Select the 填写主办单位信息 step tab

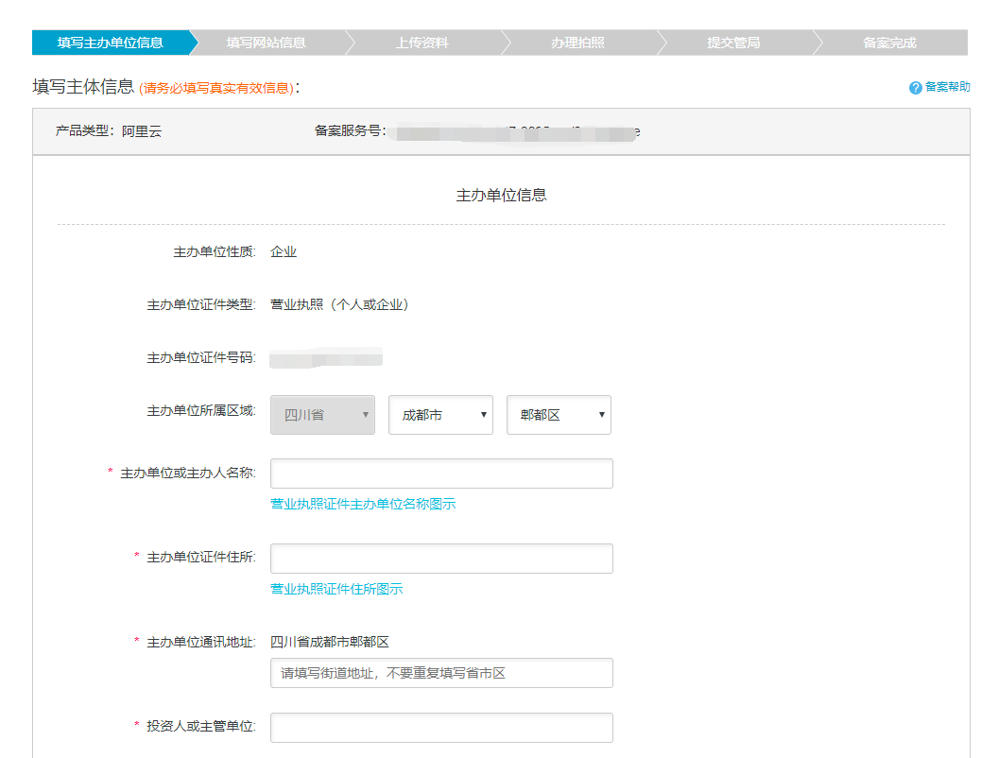pyautogui.click(x=111, y=43)
